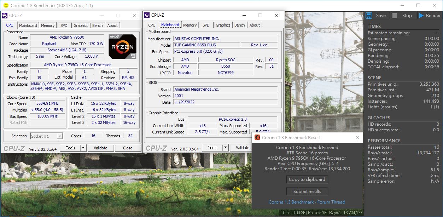Screen dimensions: 443x217
Task: Click Validate button in Mainboard CPU-Z
Action: 240,148
